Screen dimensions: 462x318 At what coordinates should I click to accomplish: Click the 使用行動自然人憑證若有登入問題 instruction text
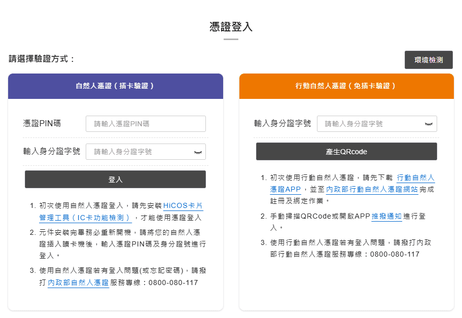coord(350,248)
